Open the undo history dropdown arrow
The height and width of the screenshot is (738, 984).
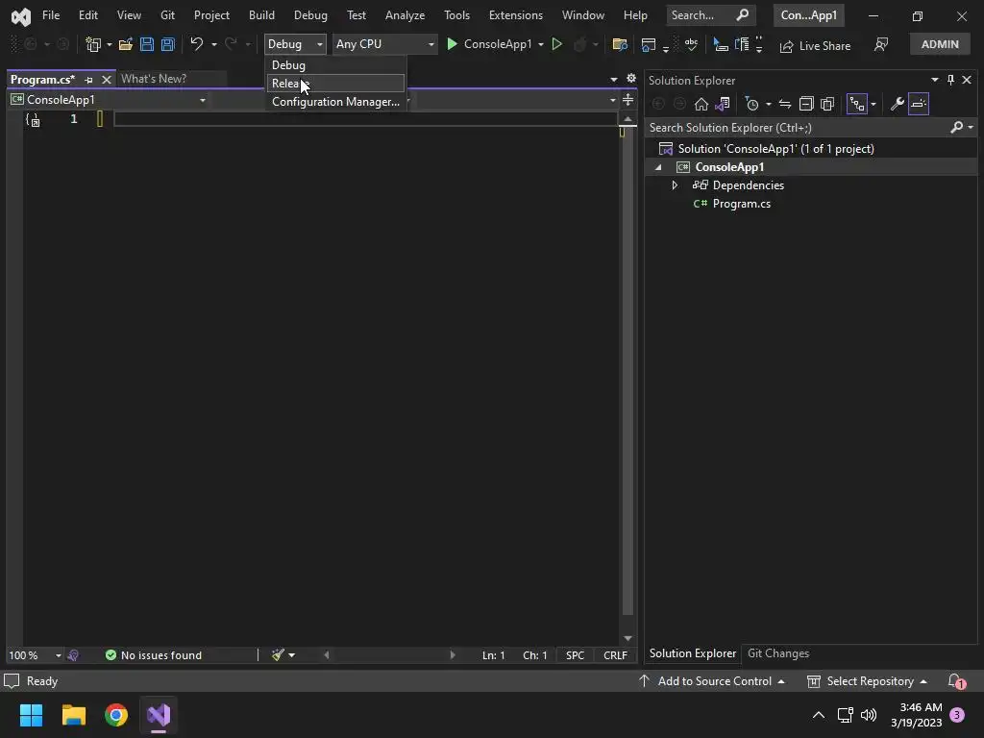tap(214, 44)
